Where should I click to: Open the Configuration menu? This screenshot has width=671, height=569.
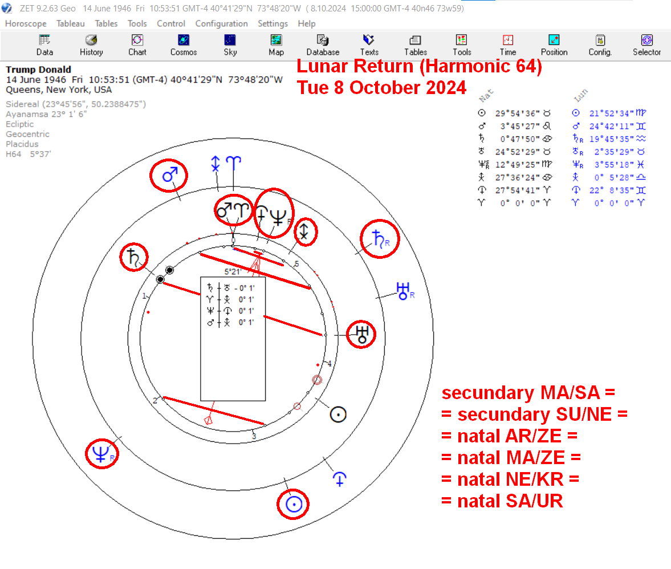pos(221,23)
